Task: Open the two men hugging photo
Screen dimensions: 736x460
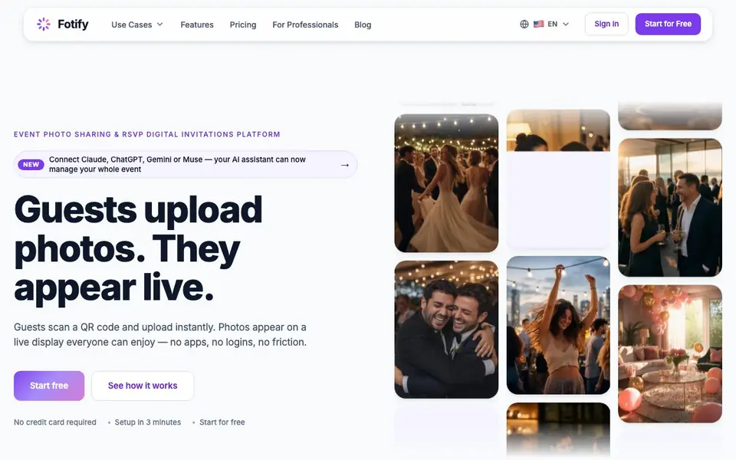Action: 446,330
